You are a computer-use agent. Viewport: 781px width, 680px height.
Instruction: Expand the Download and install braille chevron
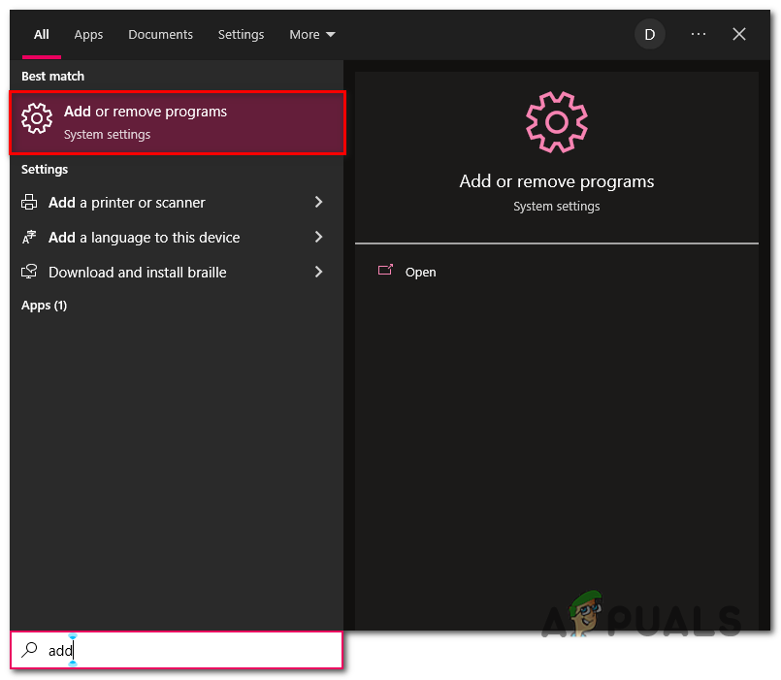[x=319, y=272]
